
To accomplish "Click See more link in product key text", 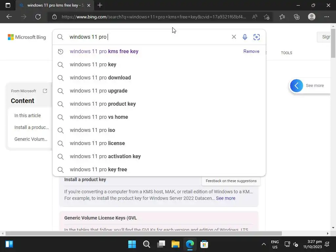I will click(x=225, y=198).
